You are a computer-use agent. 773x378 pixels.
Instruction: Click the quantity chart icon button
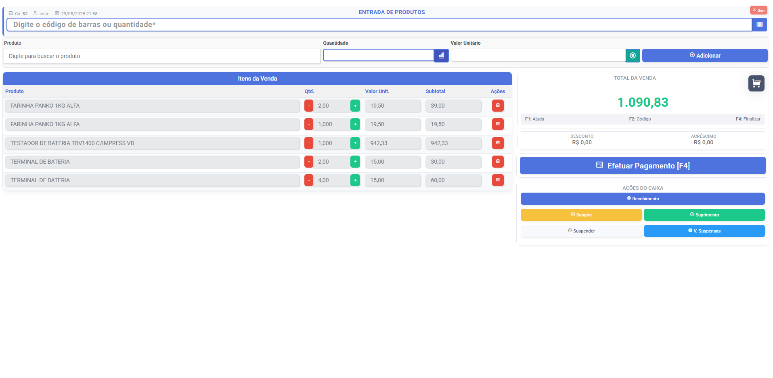tap(441, 56)
